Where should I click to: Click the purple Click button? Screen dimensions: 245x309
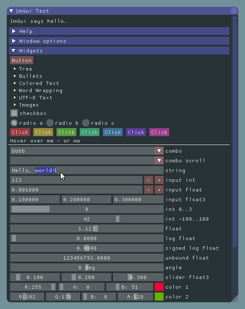pos(136,132)
